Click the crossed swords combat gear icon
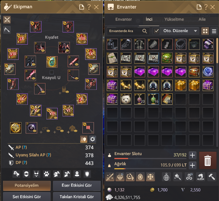Viewport: 219px width, 201px height. [x=7, y=20]
